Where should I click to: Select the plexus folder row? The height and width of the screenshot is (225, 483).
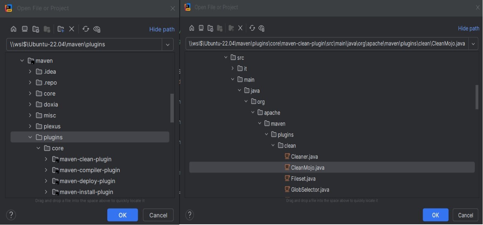(90, 126)
